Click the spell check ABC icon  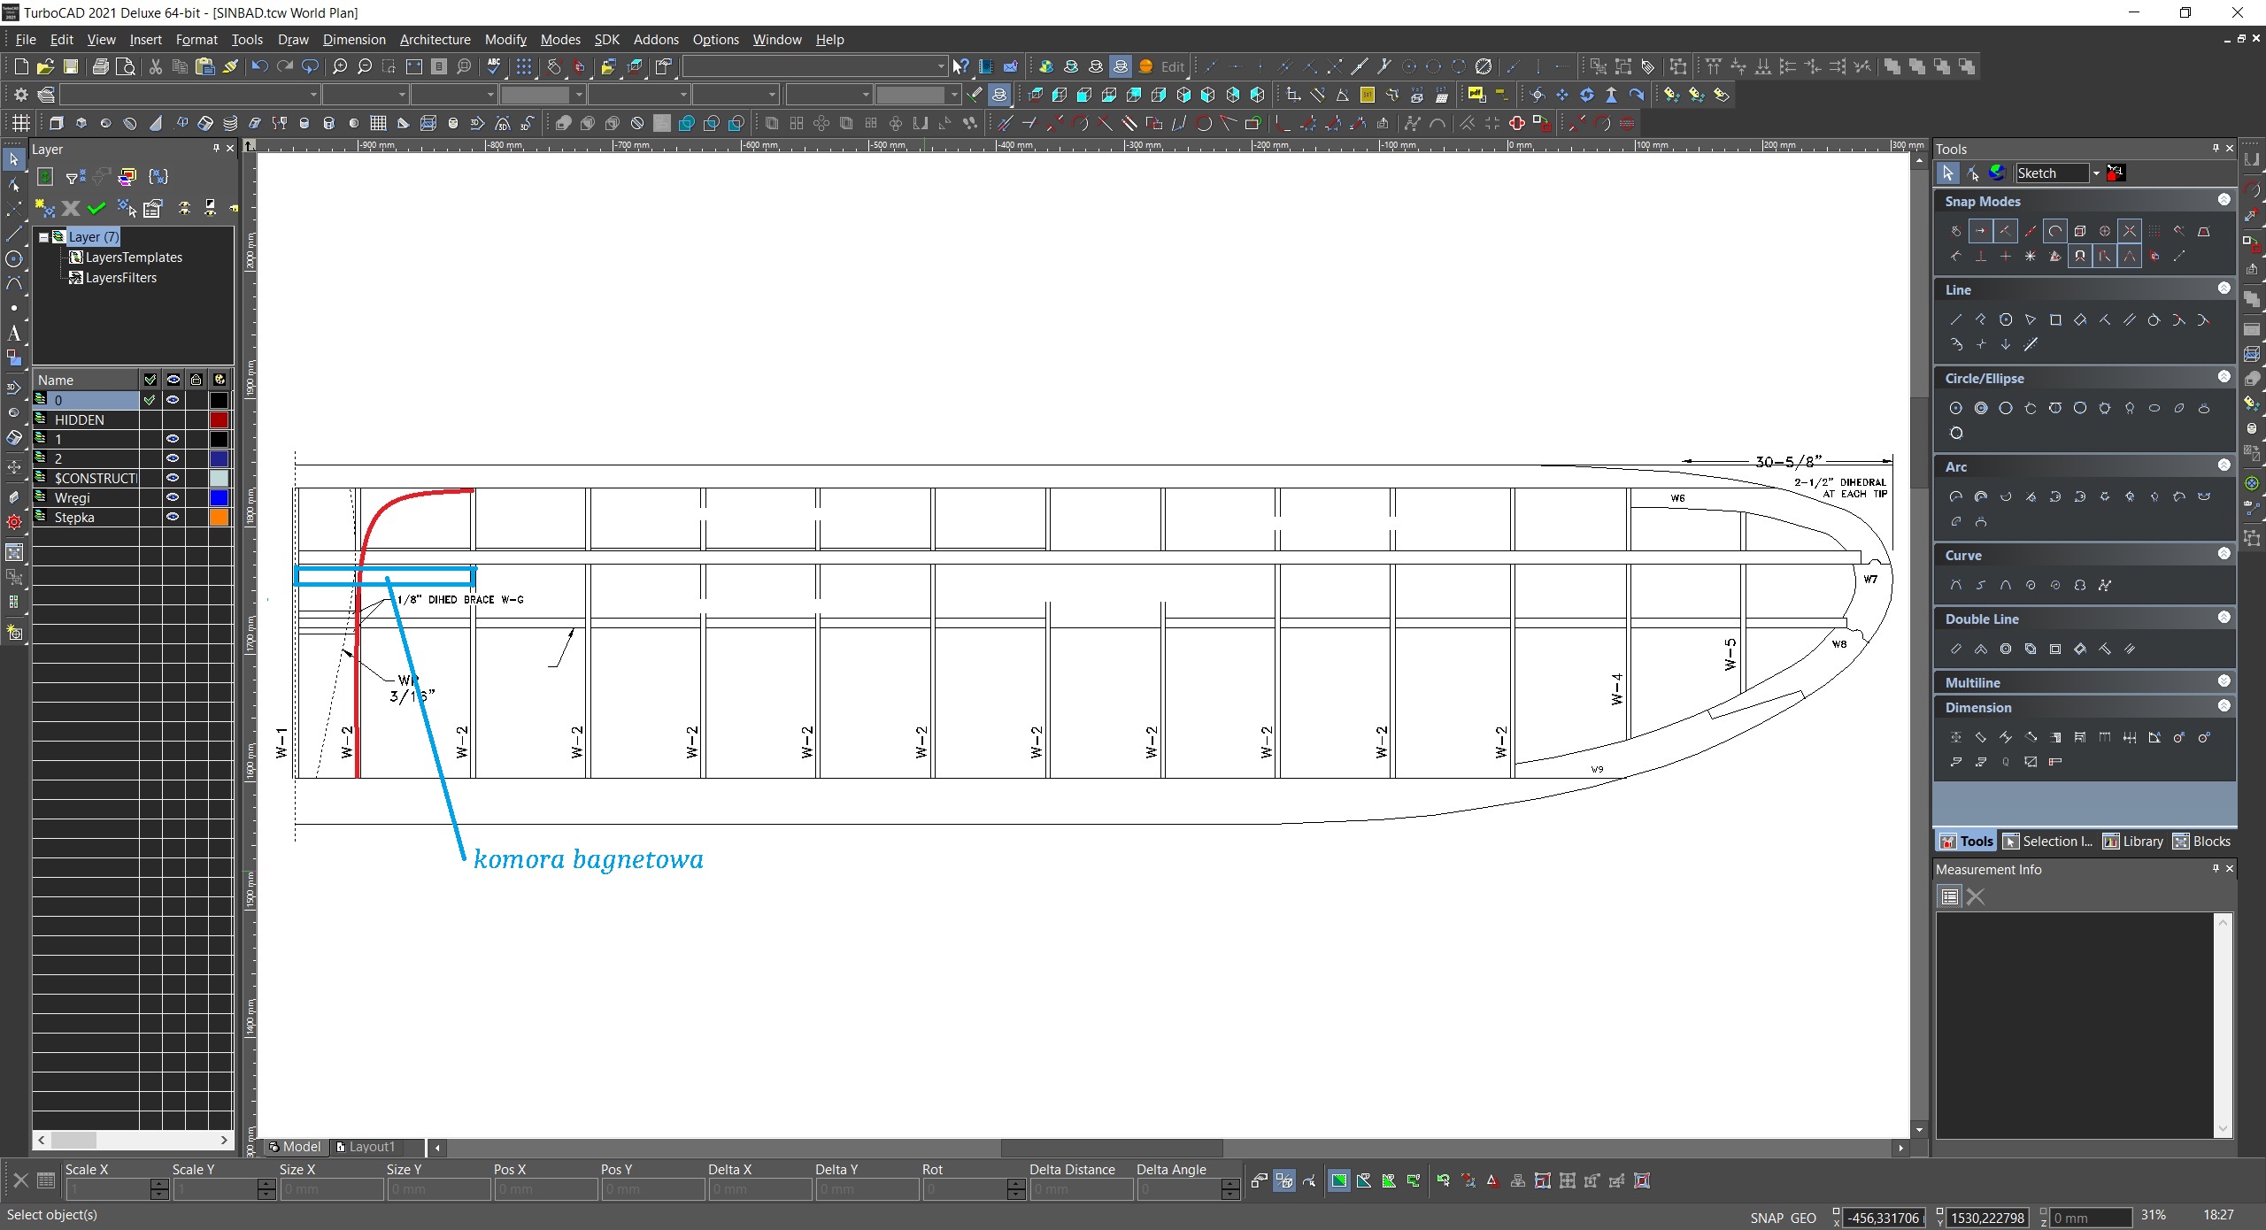click(494, 66)
